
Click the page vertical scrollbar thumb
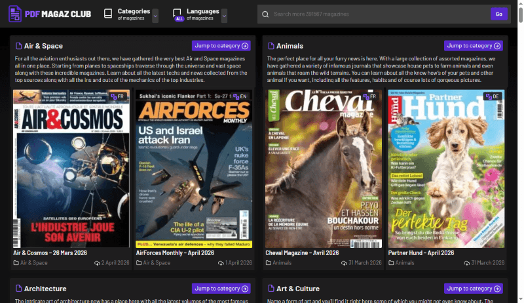[521, 14]
